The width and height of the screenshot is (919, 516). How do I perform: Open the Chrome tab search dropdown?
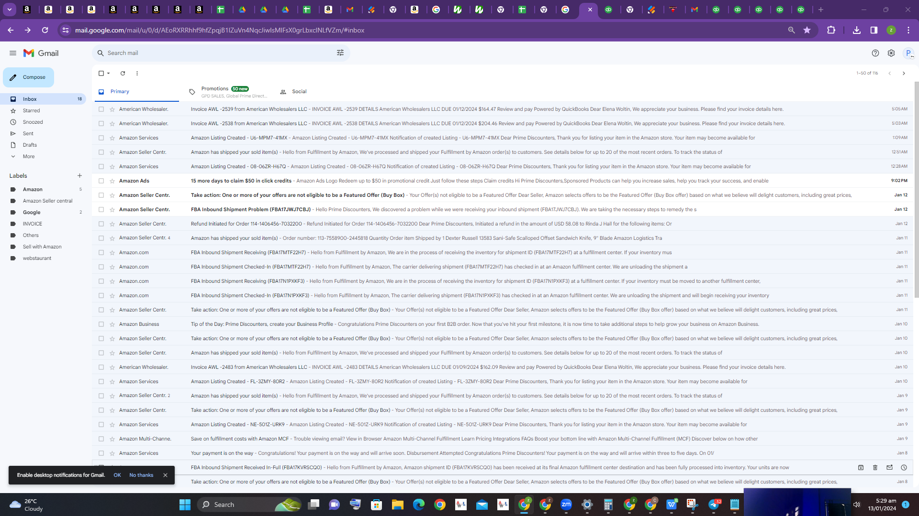[9, 10]
